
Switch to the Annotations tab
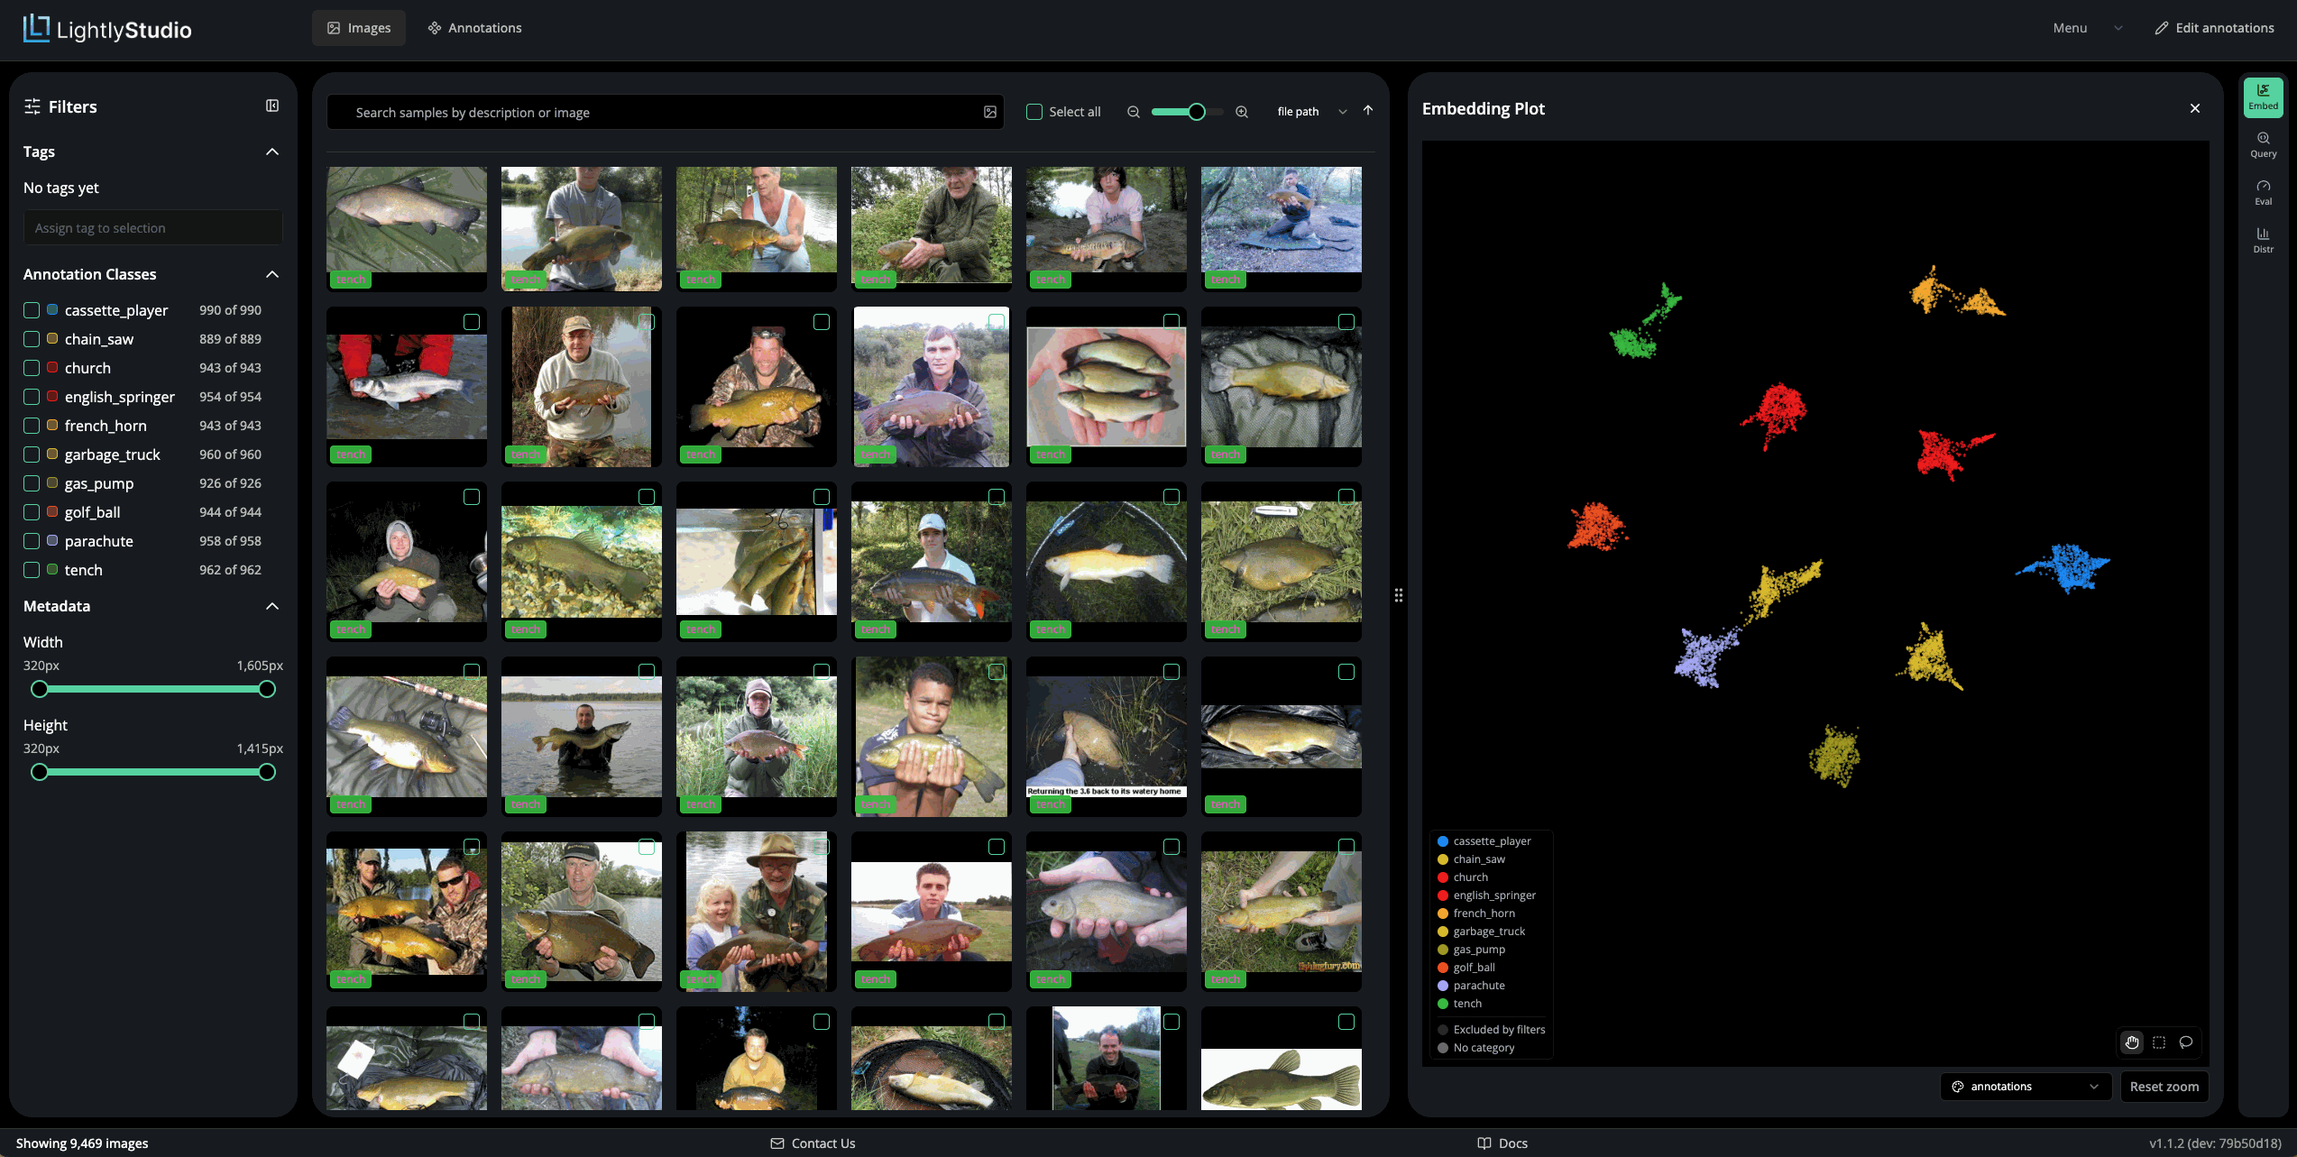475,28
